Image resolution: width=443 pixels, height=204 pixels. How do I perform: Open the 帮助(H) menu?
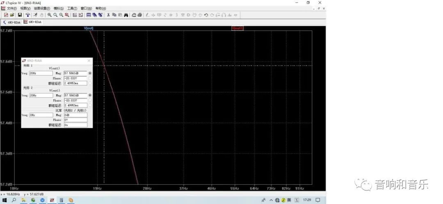pyautogui.click(x=100, y=9)
